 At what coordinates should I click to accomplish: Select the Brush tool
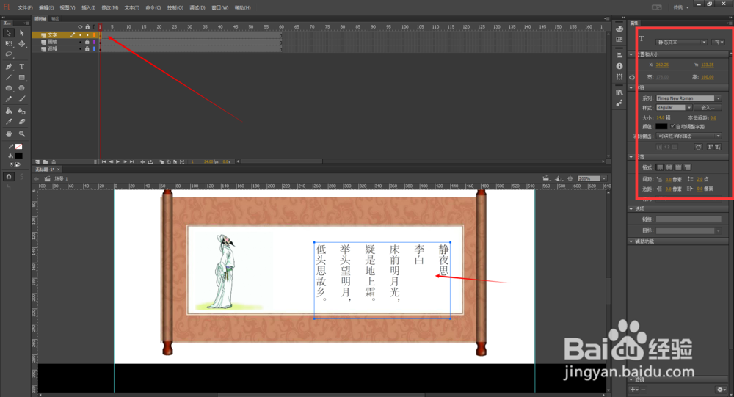(x=21, y=99)
